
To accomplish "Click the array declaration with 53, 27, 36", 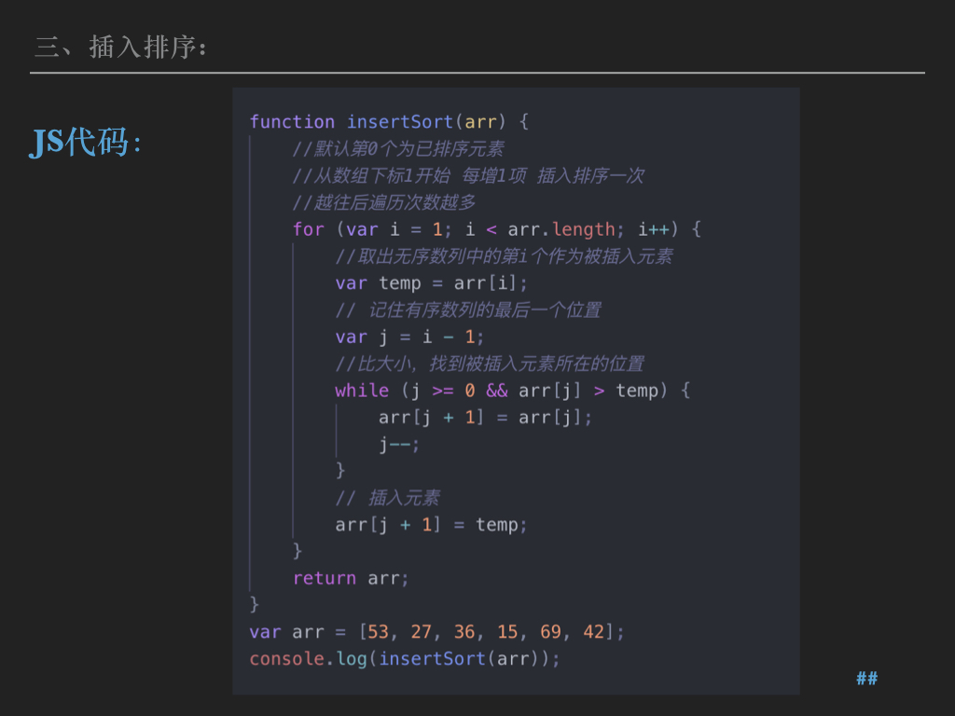I will pyautogui.click(x=436, y=632).
